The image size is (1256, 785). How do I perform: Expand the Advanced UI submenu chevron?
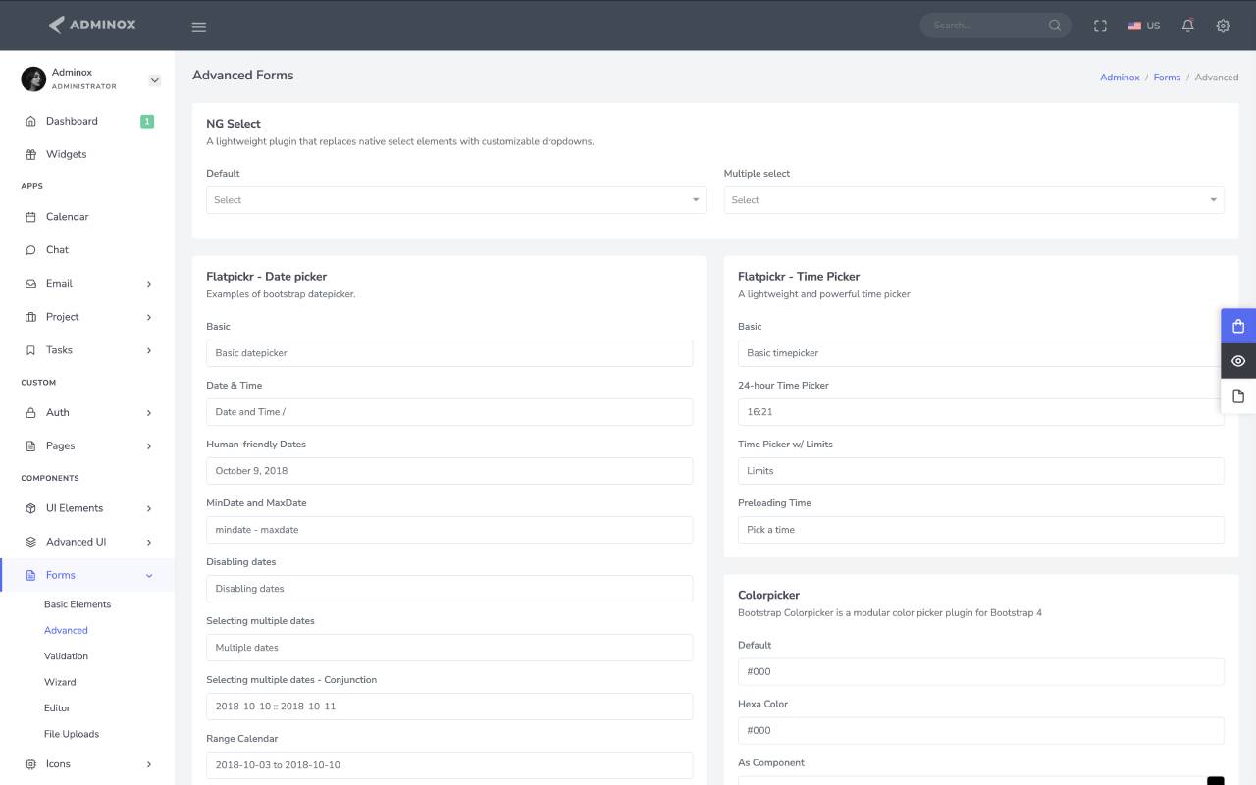[x=149, y=542]
